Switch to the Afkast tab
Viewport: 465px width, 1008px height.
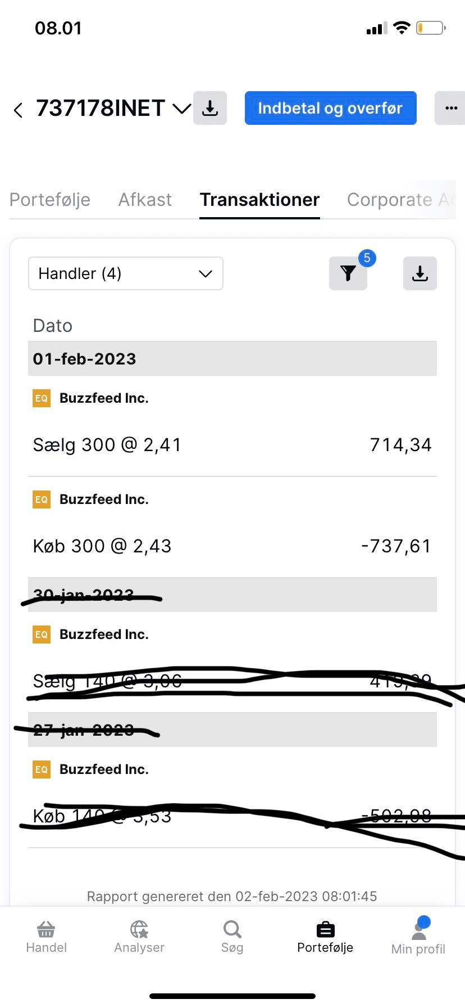pyautogui.click(x=145, y=200)
